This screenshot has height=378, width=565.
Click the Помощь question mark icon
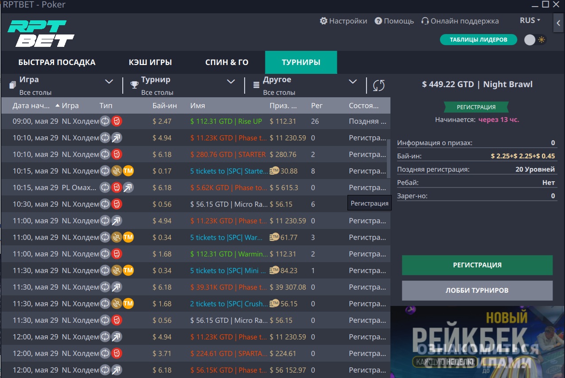378,21
